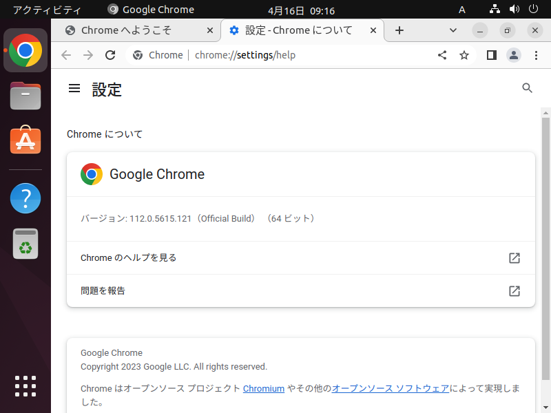The height and width of the screenshot is (413, 551).
Task: Launch Google Chrome from the dock
Action: pos(25,50)
